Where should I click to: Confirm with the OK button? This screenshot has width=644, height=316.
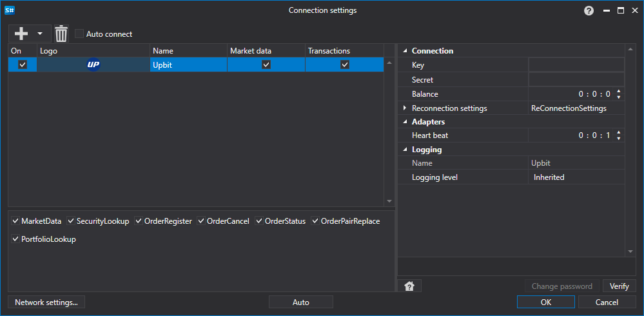[546, 302]
